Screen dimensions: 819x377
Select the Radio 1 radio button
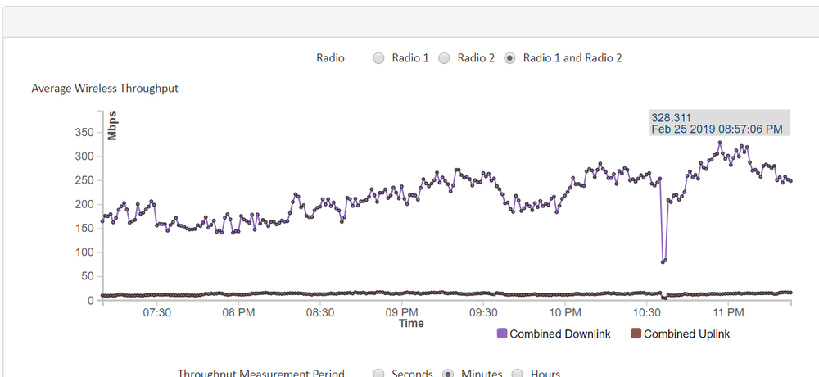coord(378,58)
